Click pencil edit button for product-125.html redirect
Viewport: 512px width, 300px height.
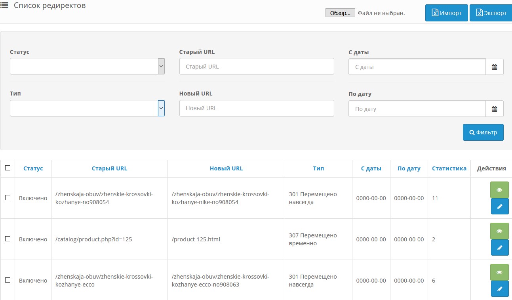coord(499,248)
